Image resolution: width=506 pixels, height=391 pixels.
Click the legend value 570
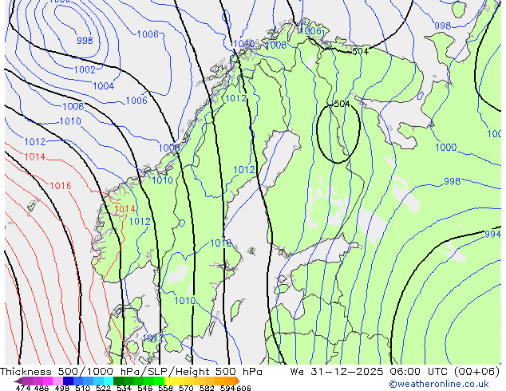coord(186,388)
